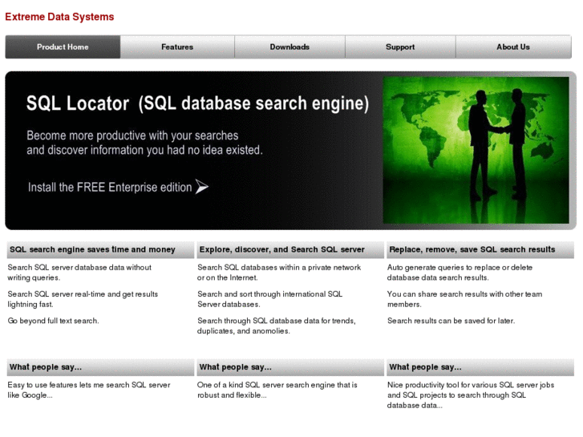
Task: Click 'Auto generate queries to replace or delete' text
Action: (460, 273)
